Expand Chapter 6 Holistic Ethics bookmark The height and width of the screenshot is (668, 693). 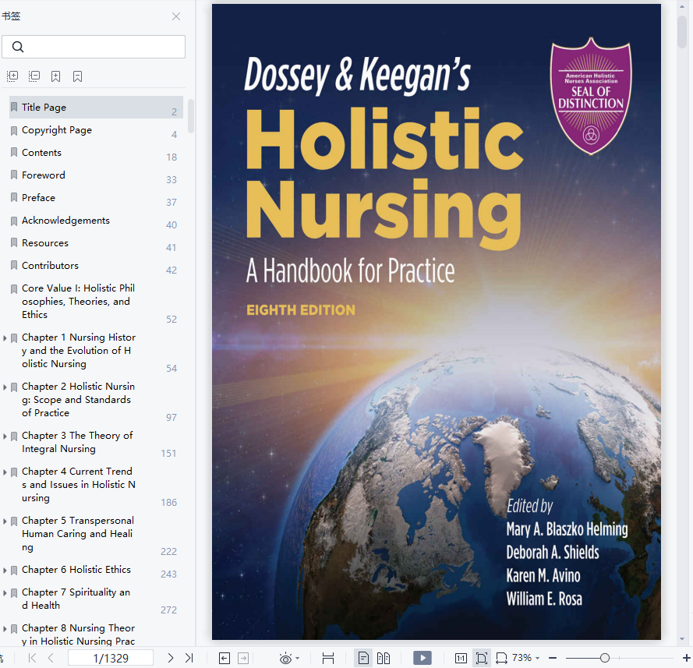(5, 570)
